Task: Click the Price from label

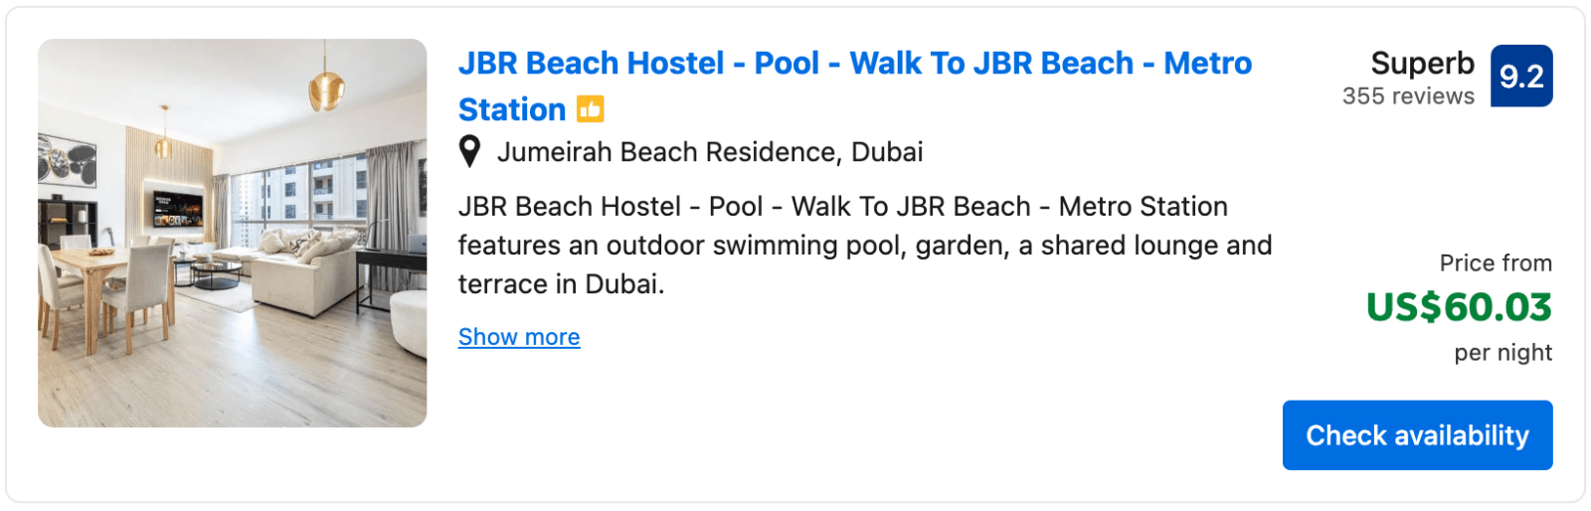Action: pyautogui.click(x=1496, y=263)
